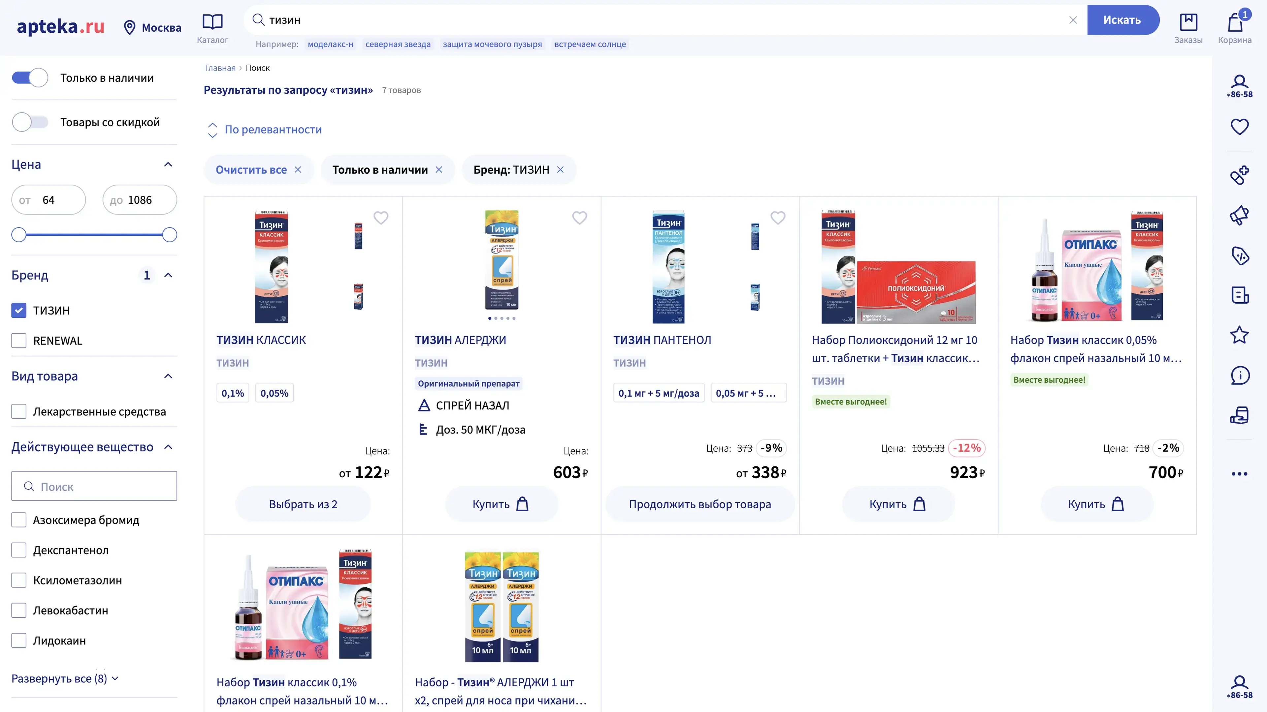Click the star icon in right sidebar
This screenshot has width=1267, height=712.
1240,335
